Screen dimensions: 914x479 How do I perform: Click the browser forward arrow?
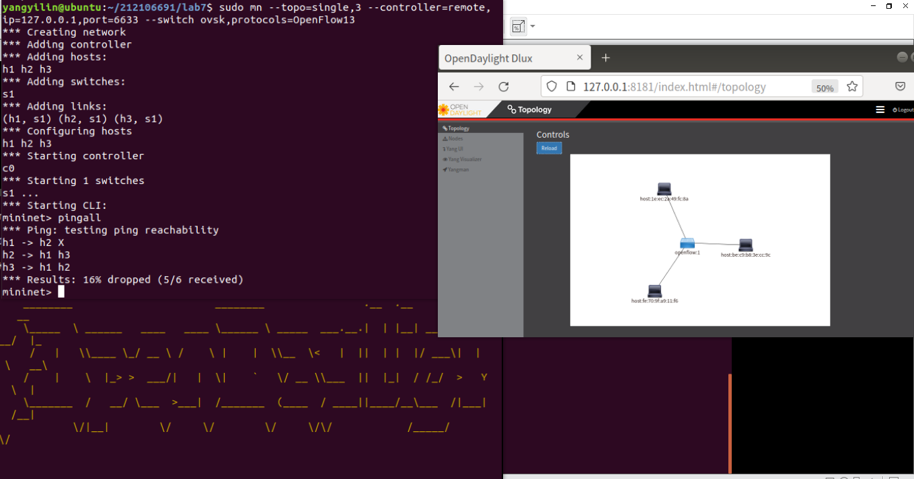tap(478, 87)
